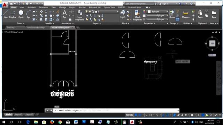
Task: Click the WCS coordinate system label
Action: [x=212, y=55]
